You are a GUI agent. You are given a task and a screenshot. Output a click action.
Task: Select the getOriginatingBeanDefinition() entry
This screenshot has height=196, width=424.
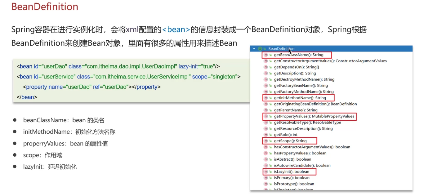[x=315, y=104]
